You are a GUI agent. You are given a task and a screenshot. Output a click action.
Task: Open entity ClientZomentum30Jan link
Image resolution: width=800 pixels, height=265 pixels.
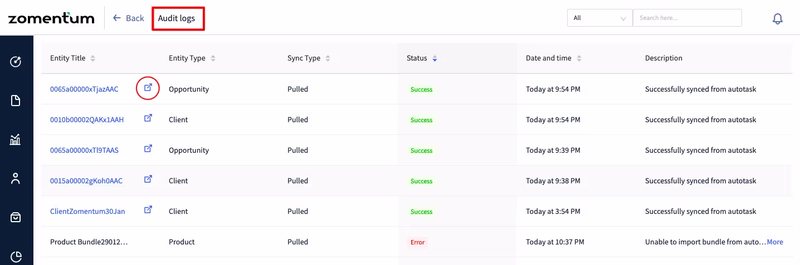(87, 211)
